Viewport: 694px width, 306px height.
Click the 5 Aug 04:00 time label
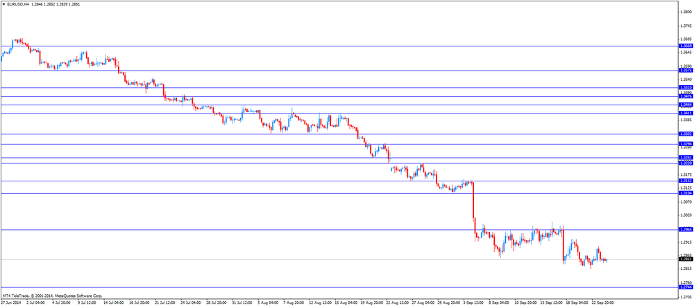[x=267, y=303]
